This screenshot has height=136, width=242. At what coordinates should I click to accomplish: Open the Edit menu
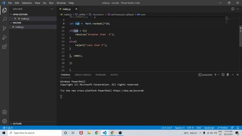coord(17,3)
